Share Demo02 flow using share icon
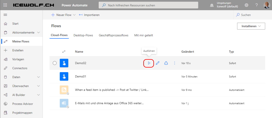This screenshot has height=118, width=272. [x=166, y=63]
